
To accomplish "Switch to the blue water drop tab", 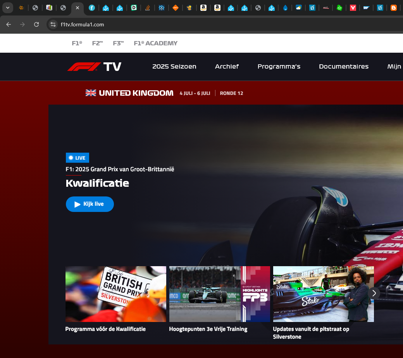I will point(285,8).
